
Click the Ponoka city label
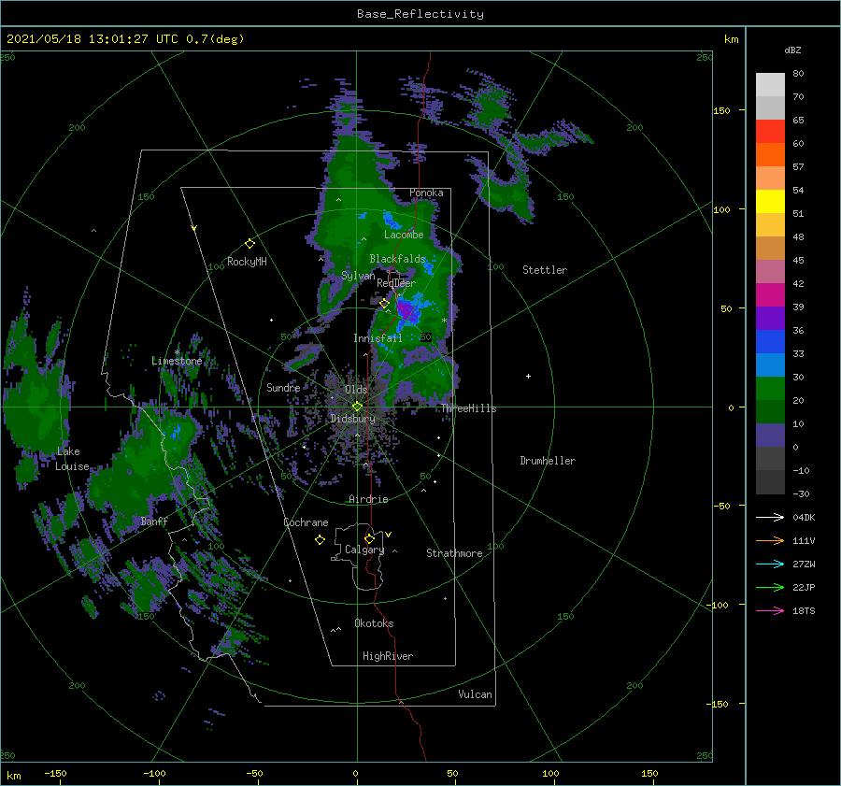[426, 193]
